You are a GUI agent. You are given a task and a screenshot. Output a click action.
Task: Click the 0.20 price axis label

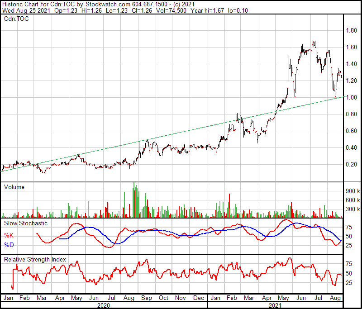point(351,164)
